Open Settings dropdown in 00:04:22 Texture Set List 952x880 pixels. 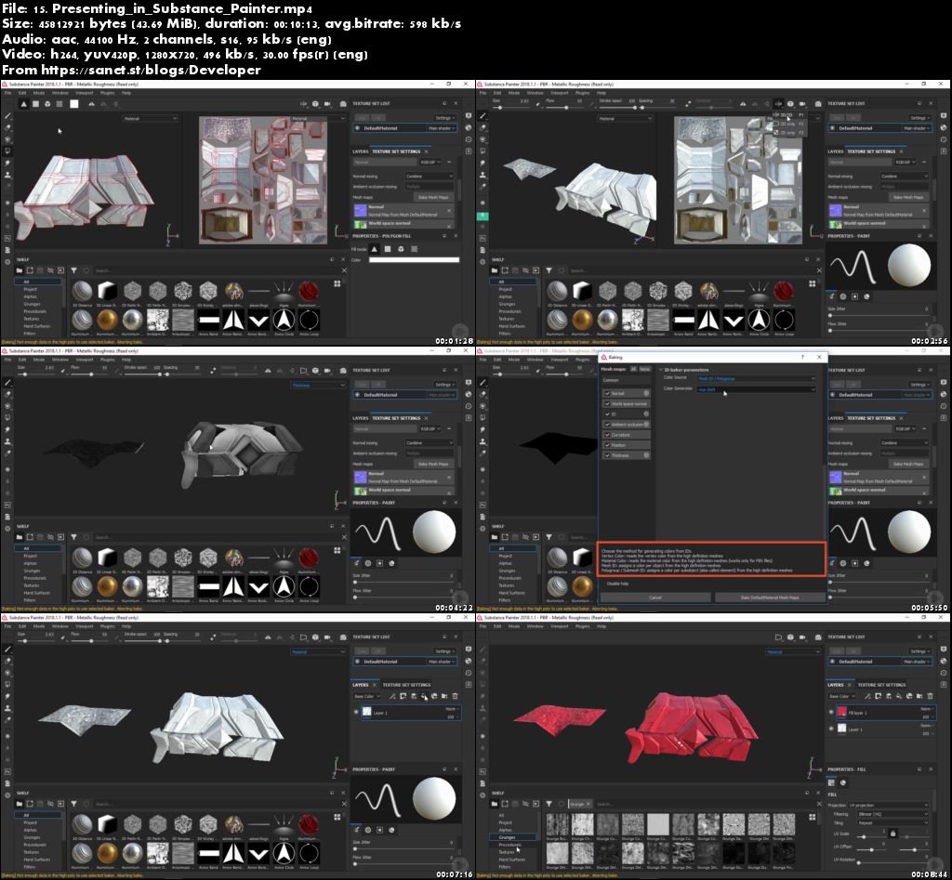444,385
